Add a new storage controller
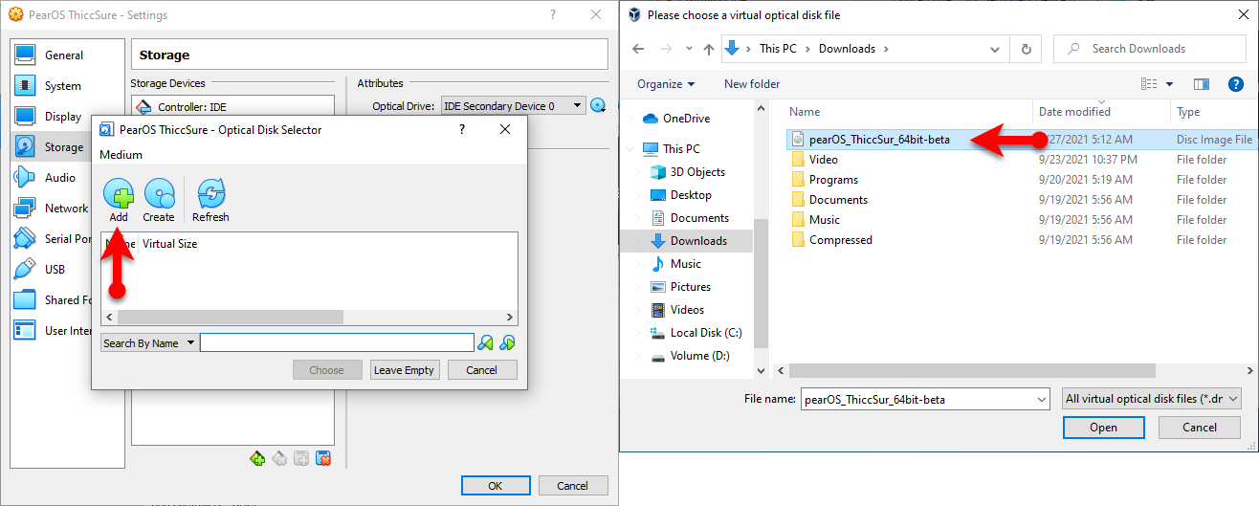The width and height of the screenshot is (1259, 506). point(257,459)
